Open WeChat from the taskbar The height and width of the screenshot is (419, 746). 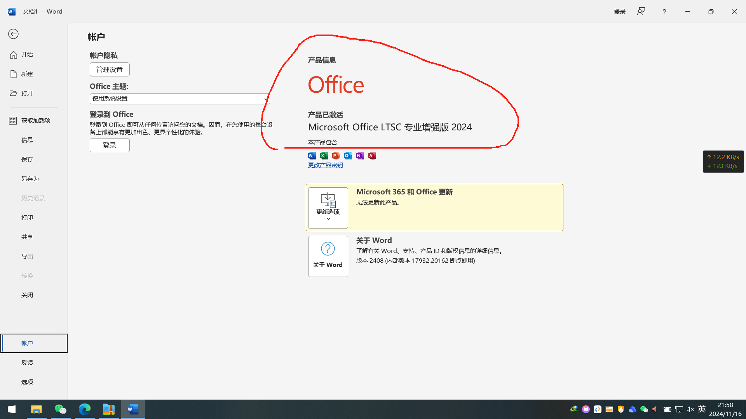click(61, 409)
